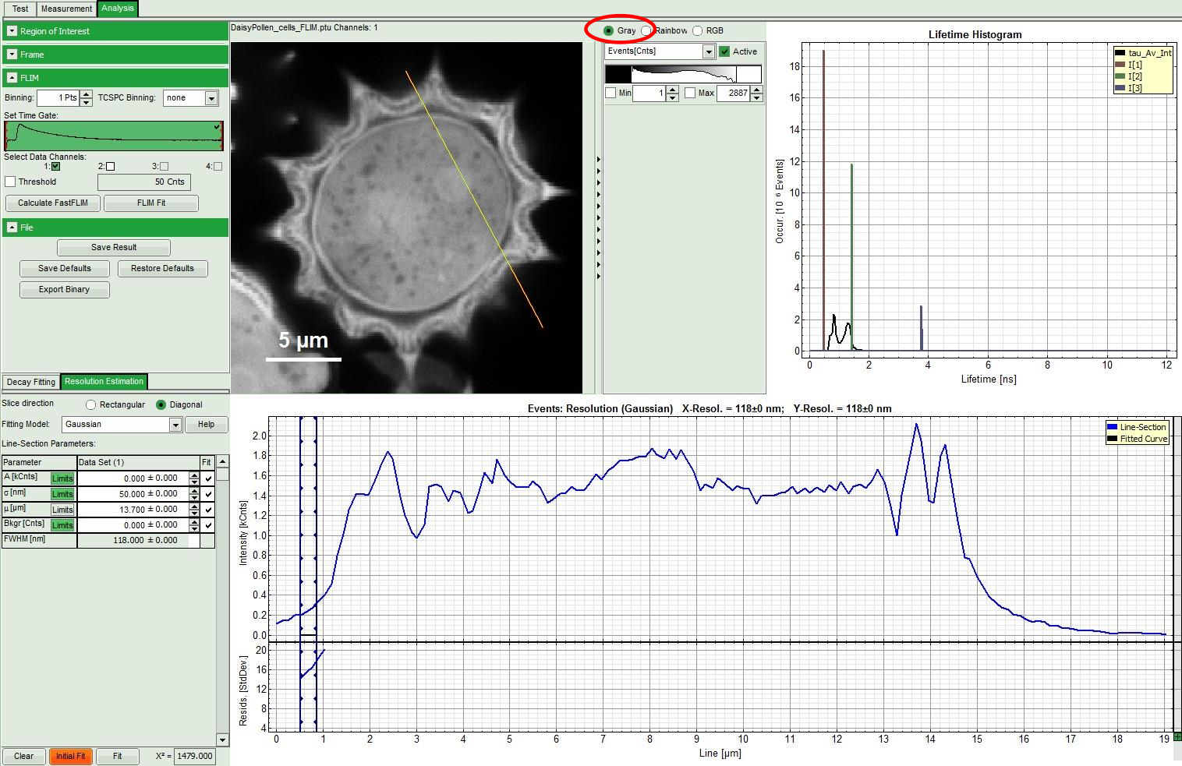Image resolution: width=1182 pixels, height=766 pixels.
Task: Open the Events[Cnts] channel dropdown
Action: (x=708, y=51)
